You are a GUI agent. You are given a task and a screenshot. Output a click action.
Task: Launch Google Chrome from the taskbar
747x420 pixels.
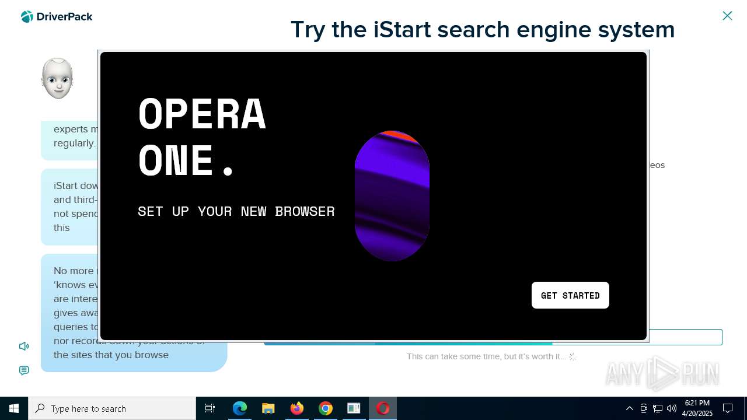326,408
